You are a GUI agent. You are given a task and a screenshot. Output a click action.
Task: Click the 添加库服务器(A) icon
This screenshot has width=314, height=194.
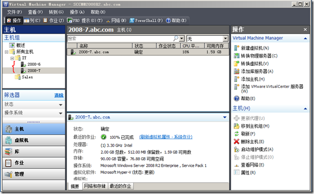coord(237,71)
